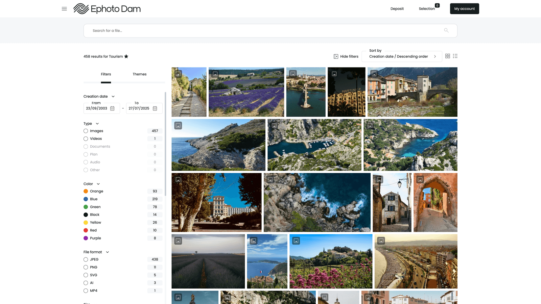Filter by JPEG file format
Viewport: 541px width, 304px height.
pos(86,259)
